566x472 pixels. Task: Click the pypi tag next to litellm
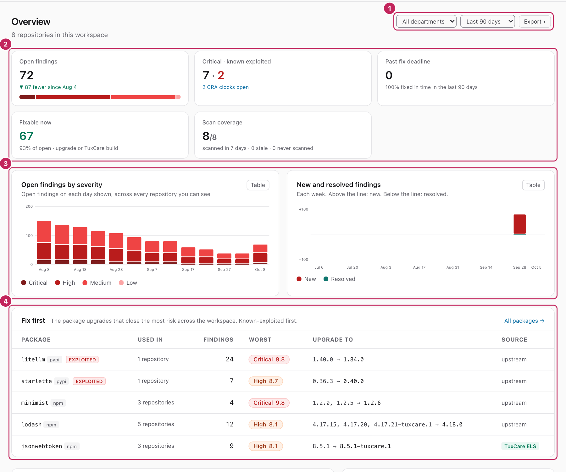(x=54, y=359)
